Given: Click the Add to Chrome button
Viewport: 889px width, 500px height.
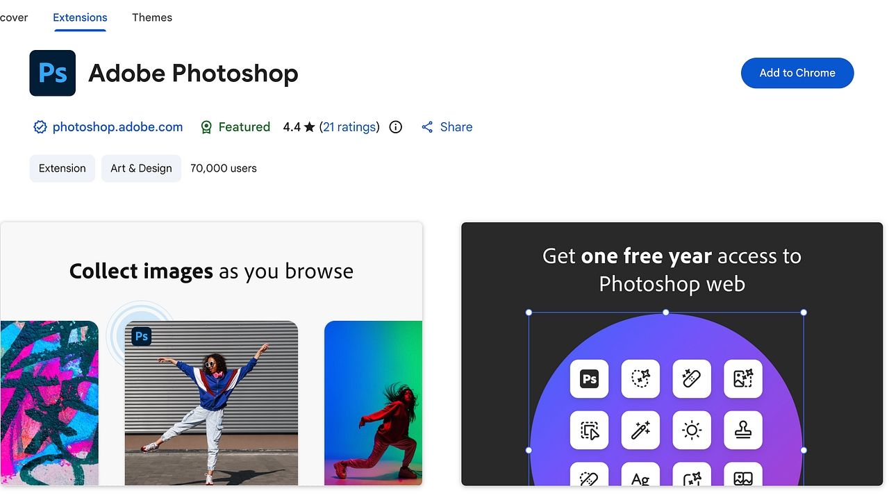Looking at the screenshot, I should (x=797, y=73).
